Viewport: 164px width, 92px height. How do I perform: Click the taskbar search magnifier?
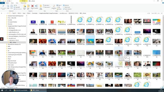pos(6,90)
